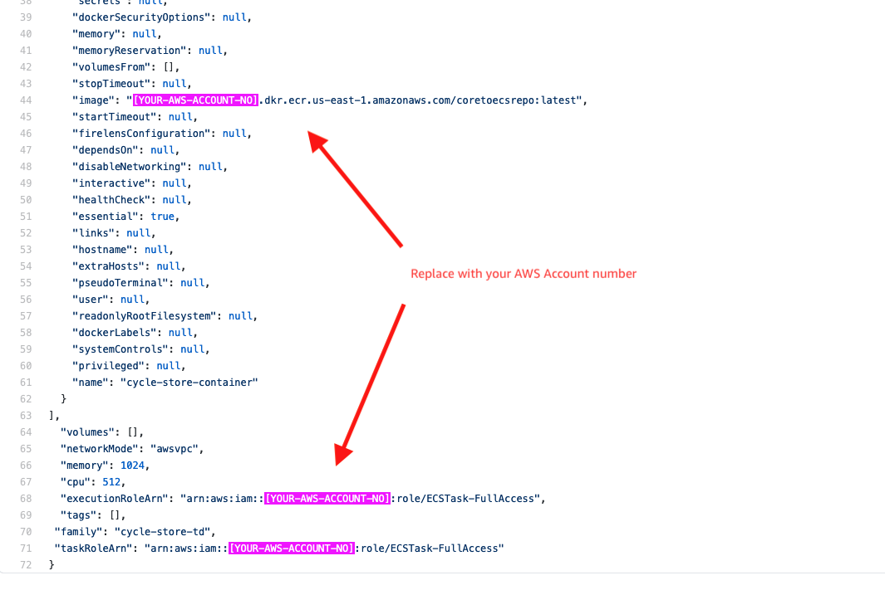Screen dimensions: 885x590
Task: Click the 1024 memory value
Action: point(132,465)
